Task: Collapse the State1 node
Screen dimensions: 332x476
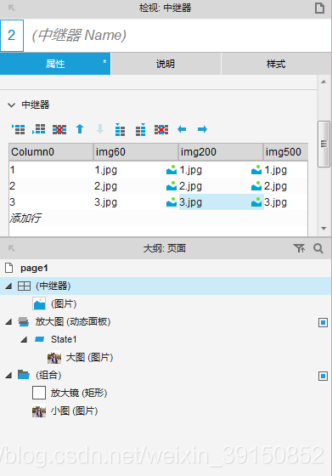Action: click(x=24, y=339)
